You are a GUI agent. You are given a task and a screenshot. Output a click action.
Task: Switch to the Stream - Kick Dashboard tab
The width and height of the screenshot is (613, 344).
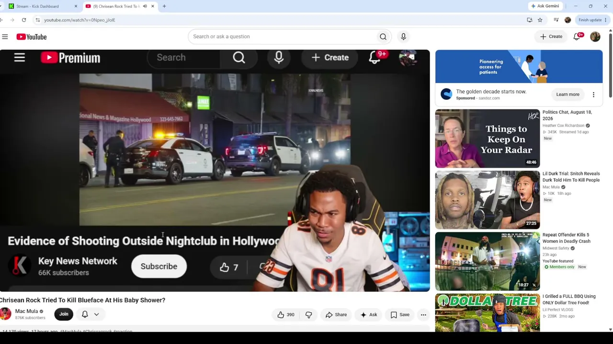[x=41, y=6]
